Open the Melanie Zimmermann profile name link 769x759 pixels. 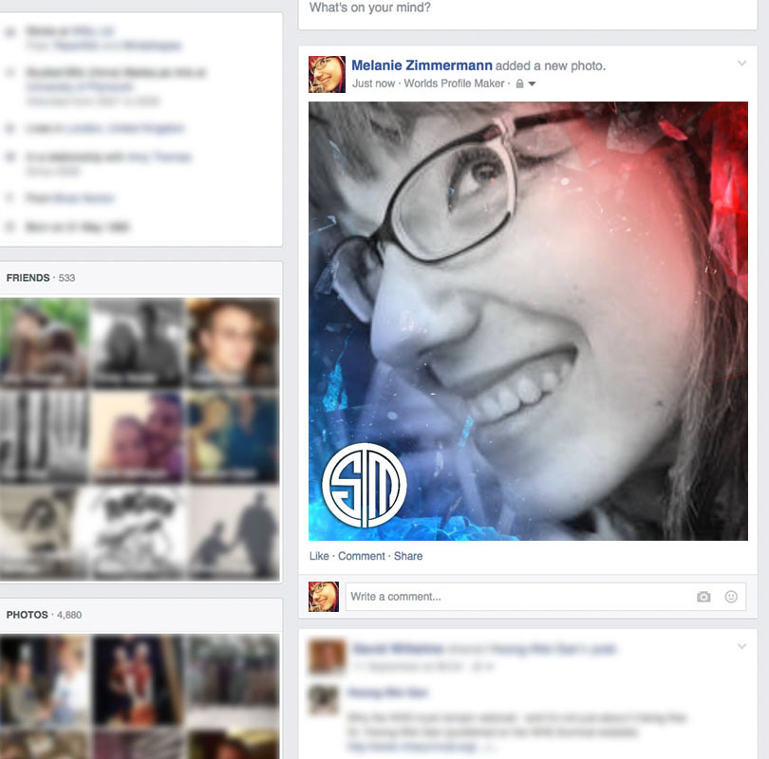pos(422,65)
